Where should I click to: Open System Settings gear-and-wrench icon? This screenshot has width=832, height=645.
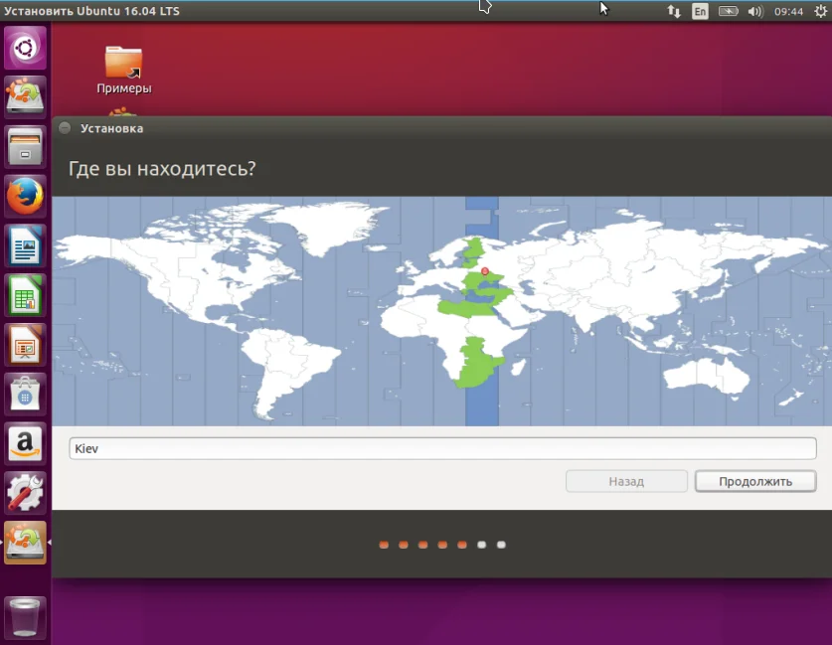coord(25,492)
